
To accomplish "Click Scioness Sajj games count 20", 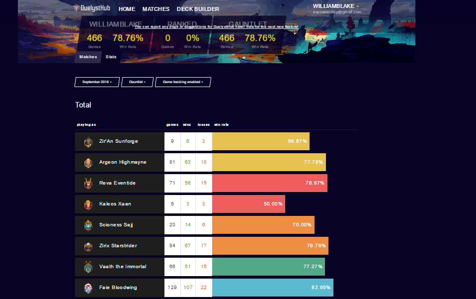I will (172, 225).
